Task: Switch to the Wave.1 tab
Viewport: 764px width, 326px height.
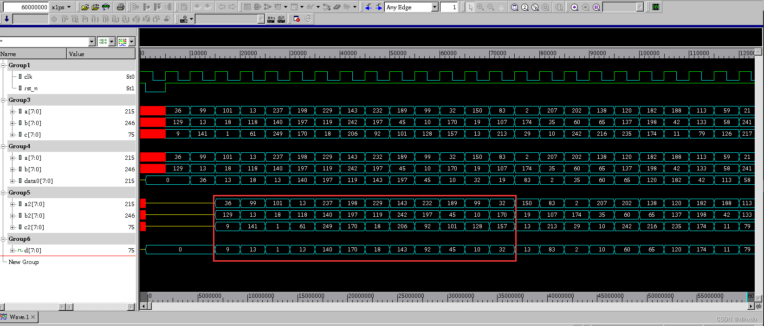Action: pyautogui.click(x=19, y=317)
